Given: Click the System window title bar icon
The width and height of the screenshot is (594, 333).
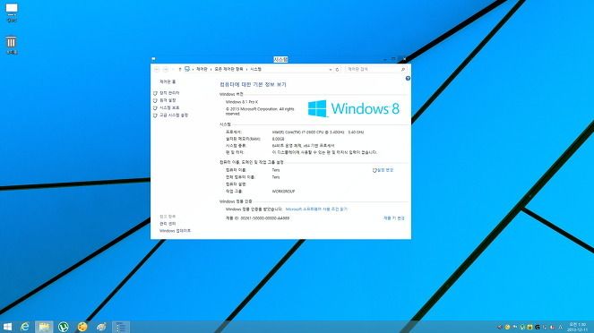Looking at the screenshot, I should (x=153, y=59).
